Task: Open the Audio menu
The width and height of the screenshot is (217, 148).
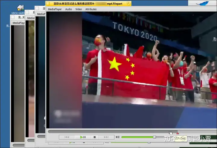Action: 68,9
